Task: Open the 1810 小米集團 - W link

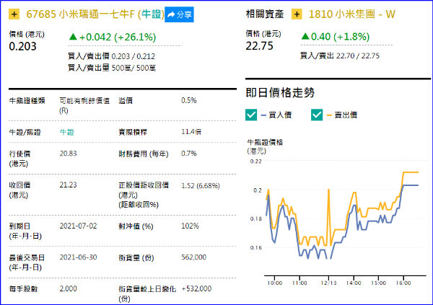Action: [x=352, y=14]
